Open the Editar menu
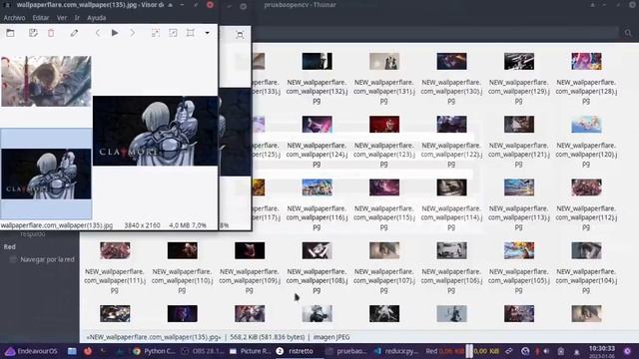This screenshot has height=359, width=639. (x=41, y=18)
